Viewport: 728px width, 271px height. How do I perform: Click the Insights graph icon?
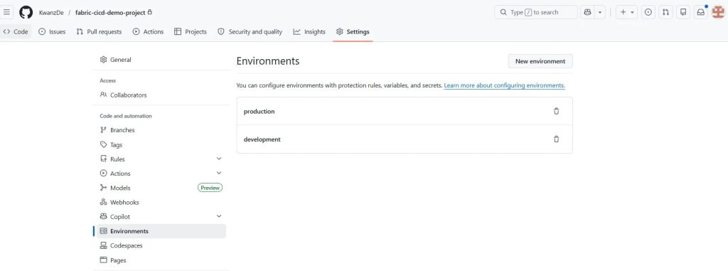(297, 31)
